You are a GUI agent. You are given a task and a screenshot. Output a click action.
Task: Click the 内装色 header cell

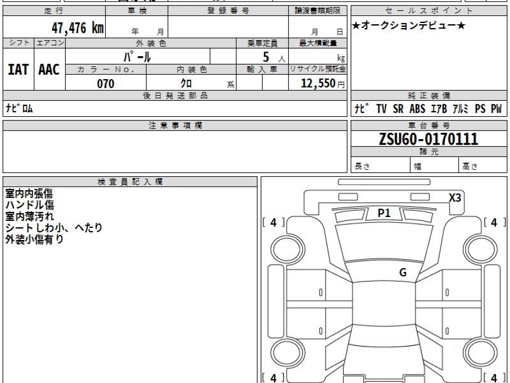(191, 70)
